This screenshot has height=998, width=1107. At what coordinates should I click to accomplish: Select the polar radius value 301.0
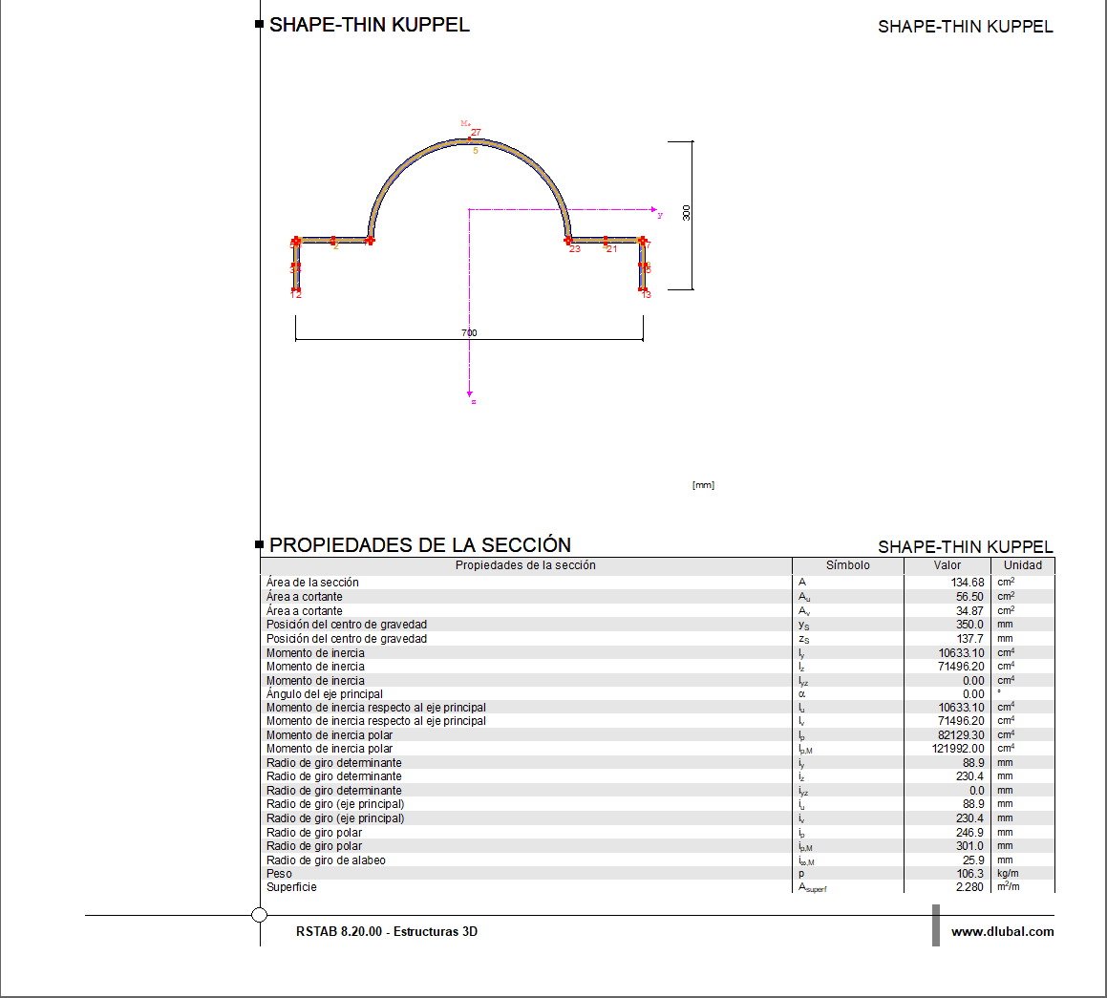pos(969,846)
